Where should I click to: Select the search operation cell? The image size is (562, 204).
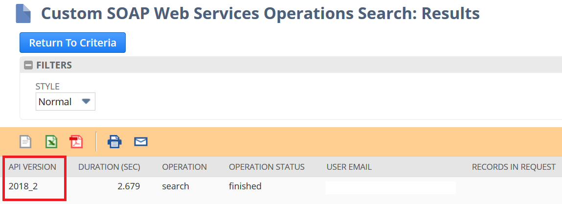175,186
